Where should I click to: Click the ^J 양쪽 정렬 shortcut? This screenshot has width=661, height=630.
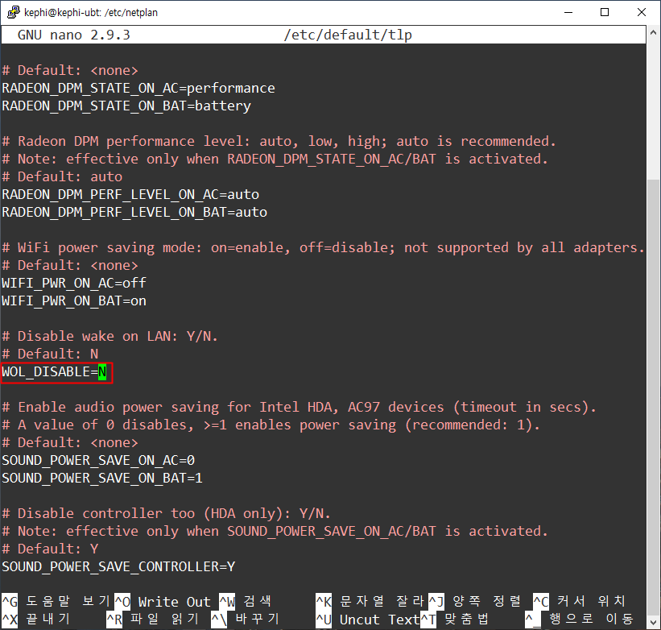[475, 602]
